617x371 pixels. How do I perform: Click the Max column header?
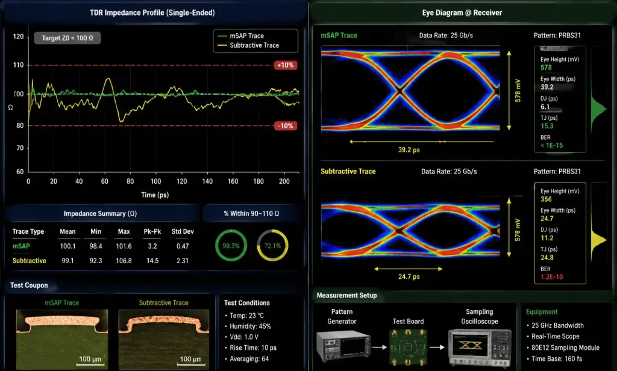point(124,232)
